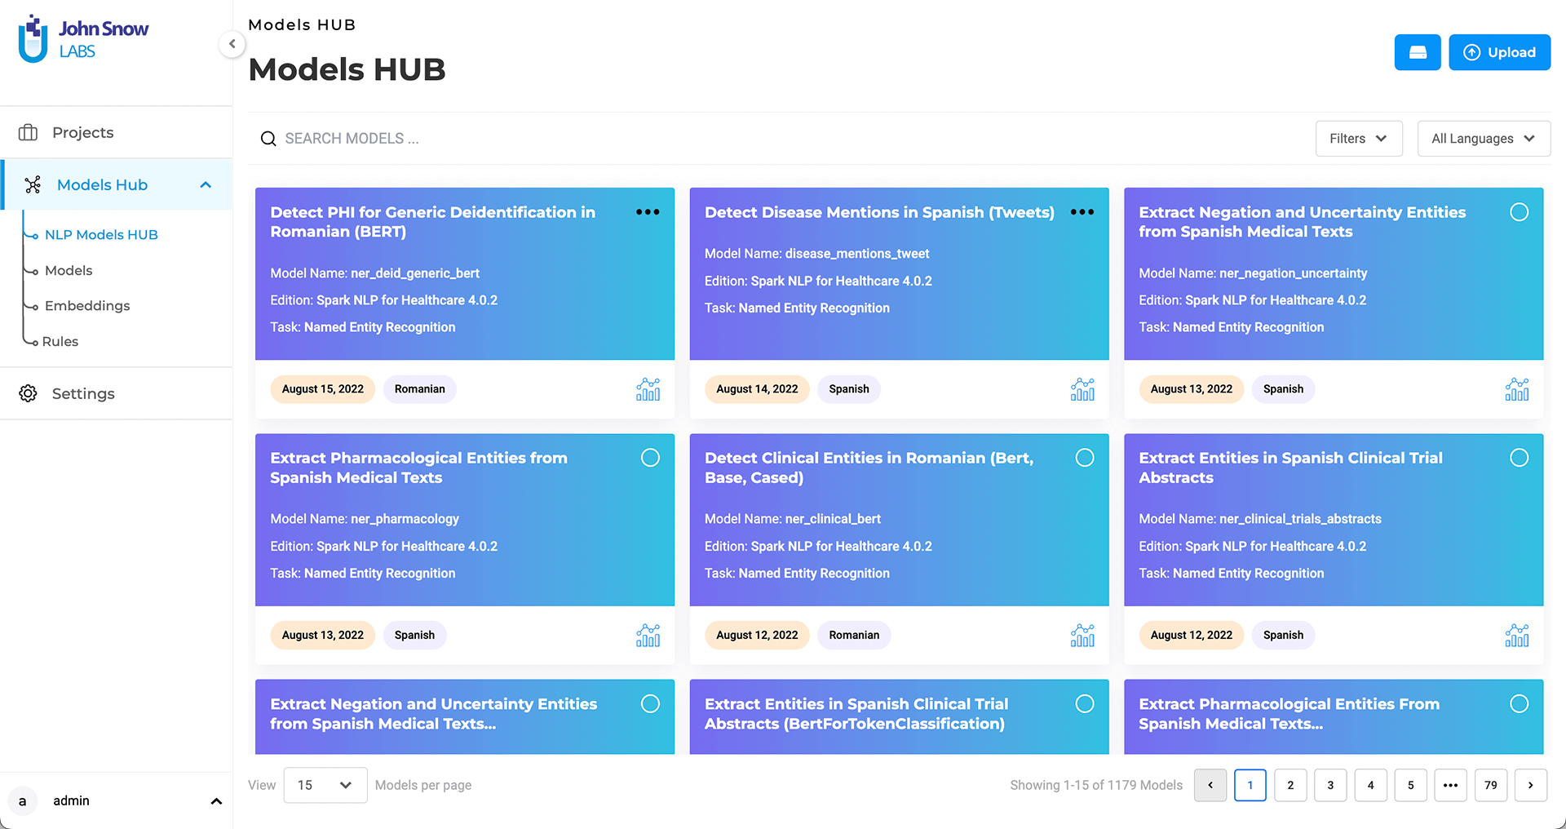The width and height of the screenshot is (1566, 829).
Task: Click the Upload button
Action: (1499, 52)
